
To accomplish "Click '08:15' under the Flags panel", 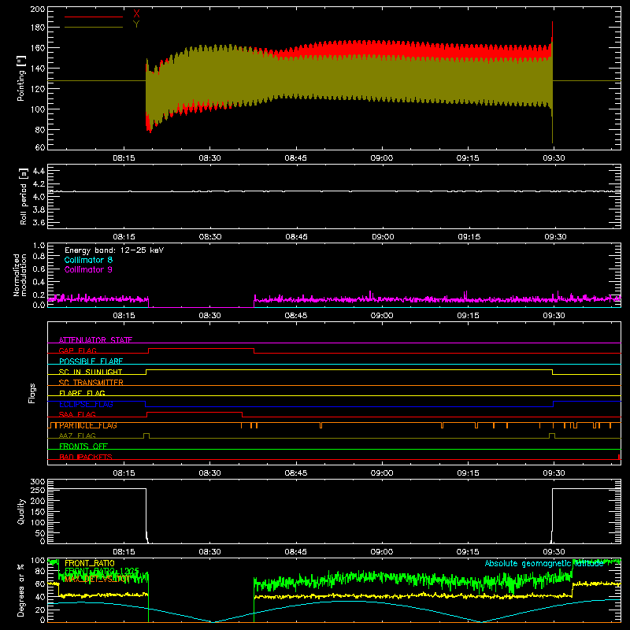I will click(x=124, y=473).
